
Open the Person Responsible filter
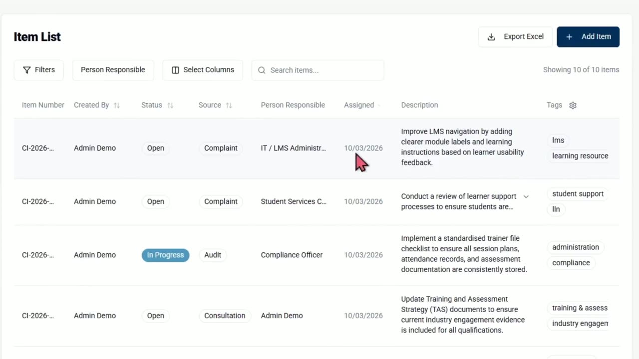click(113, 70)
